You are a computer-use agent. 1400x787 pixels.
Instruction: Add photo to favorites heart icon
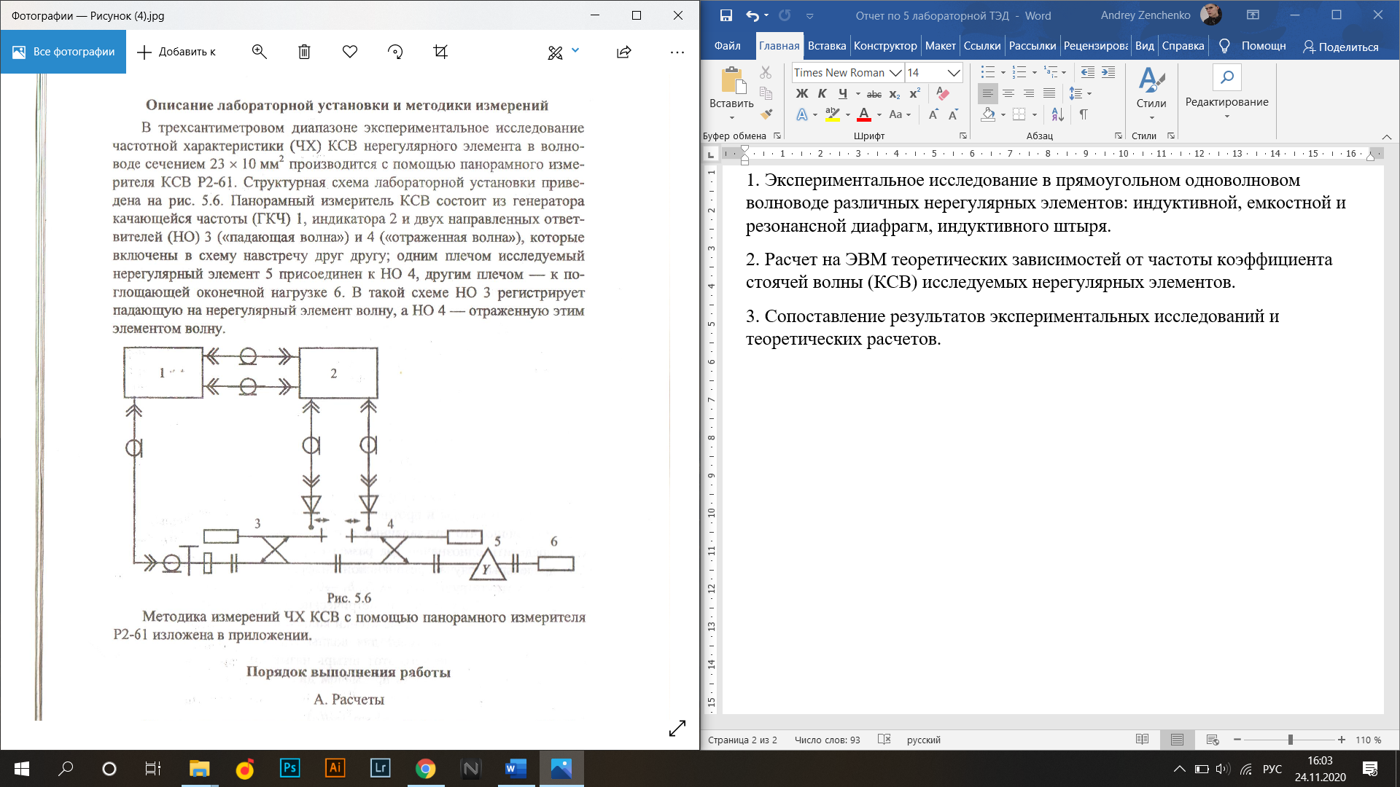(x=350, y=52)
